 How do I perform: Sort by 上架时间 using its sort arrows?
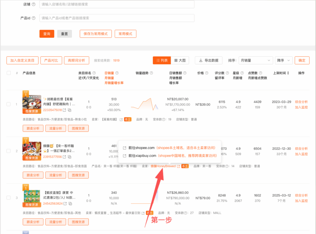[x=288, y=73]
